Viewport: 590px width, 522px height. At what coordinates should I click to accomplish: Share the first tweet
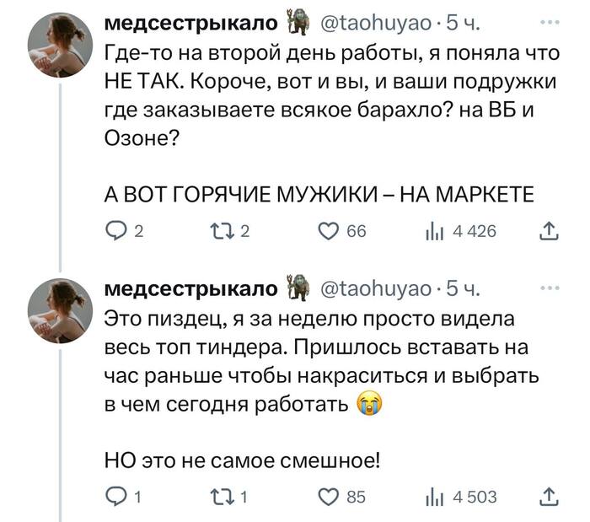[548, 232]
